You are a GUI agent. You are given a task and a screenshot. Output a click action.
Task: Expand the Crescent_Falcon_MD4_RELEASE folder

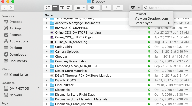(x=46, y=66)
